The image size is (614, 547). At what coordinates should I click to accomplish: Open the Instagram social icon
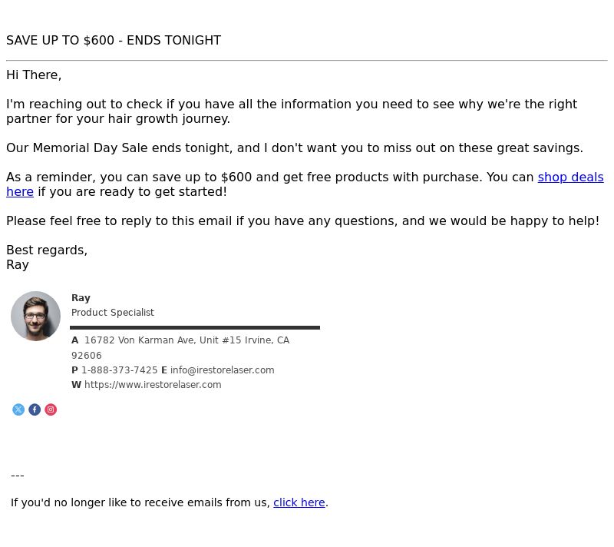[51, 409]
